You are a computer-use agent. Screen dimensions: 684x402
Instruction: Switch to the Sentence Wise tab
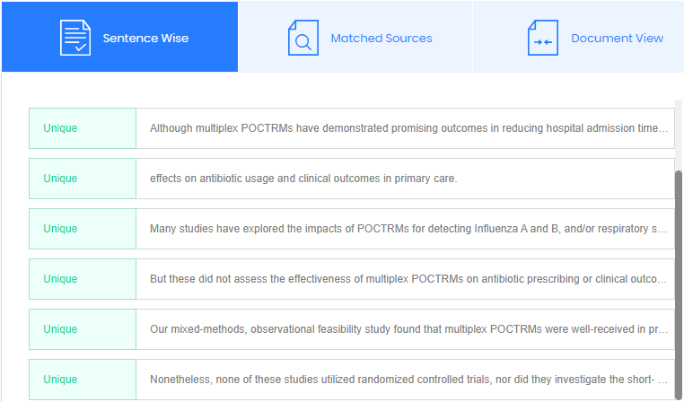point(145,39)
